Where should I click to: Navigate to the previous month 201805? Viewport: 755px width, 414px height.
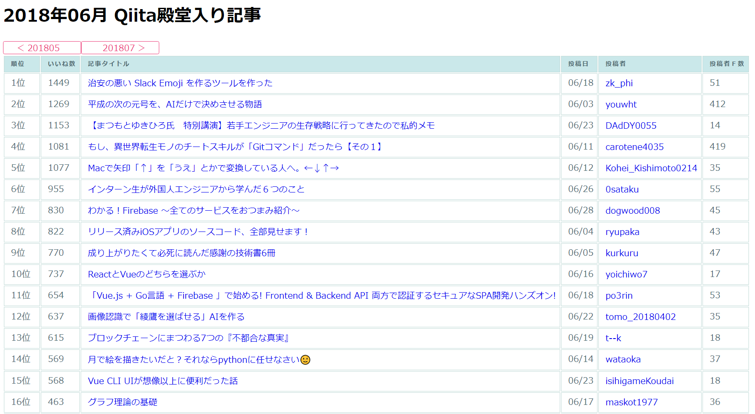click(41, 48)
